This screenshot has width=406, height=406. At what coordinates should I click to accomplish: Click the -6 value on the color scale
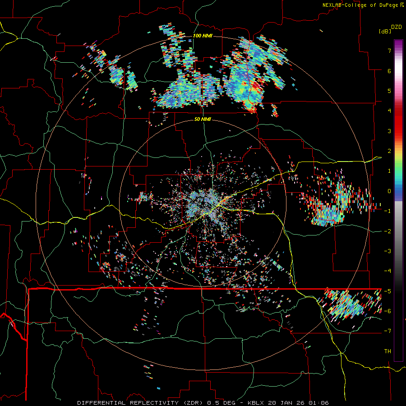[388, 311]
